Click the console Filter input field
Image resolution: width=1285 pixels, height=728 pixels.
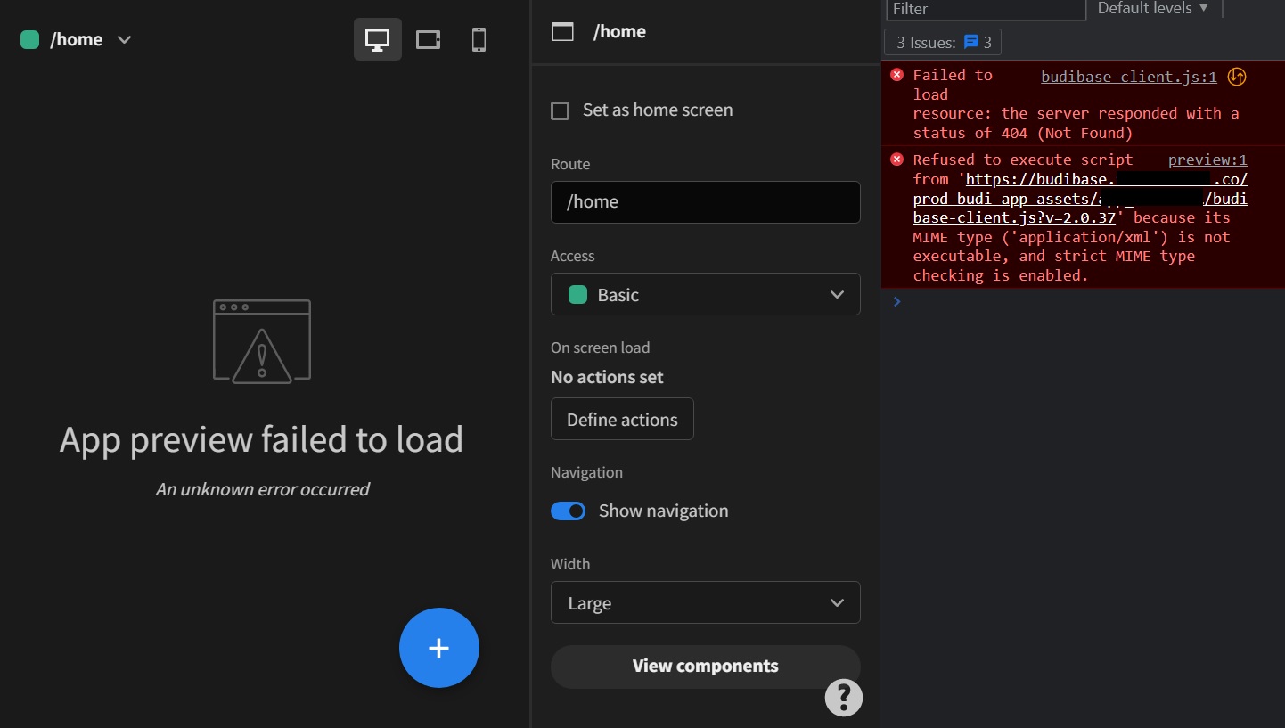click(x=986, y=9)
